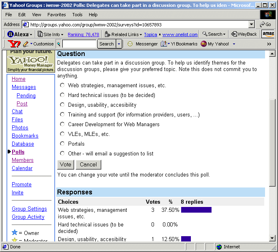This screenshot has height=252, width=278.
Task: Click the Yahoo toolbar Search button
Action: [107, 44]
